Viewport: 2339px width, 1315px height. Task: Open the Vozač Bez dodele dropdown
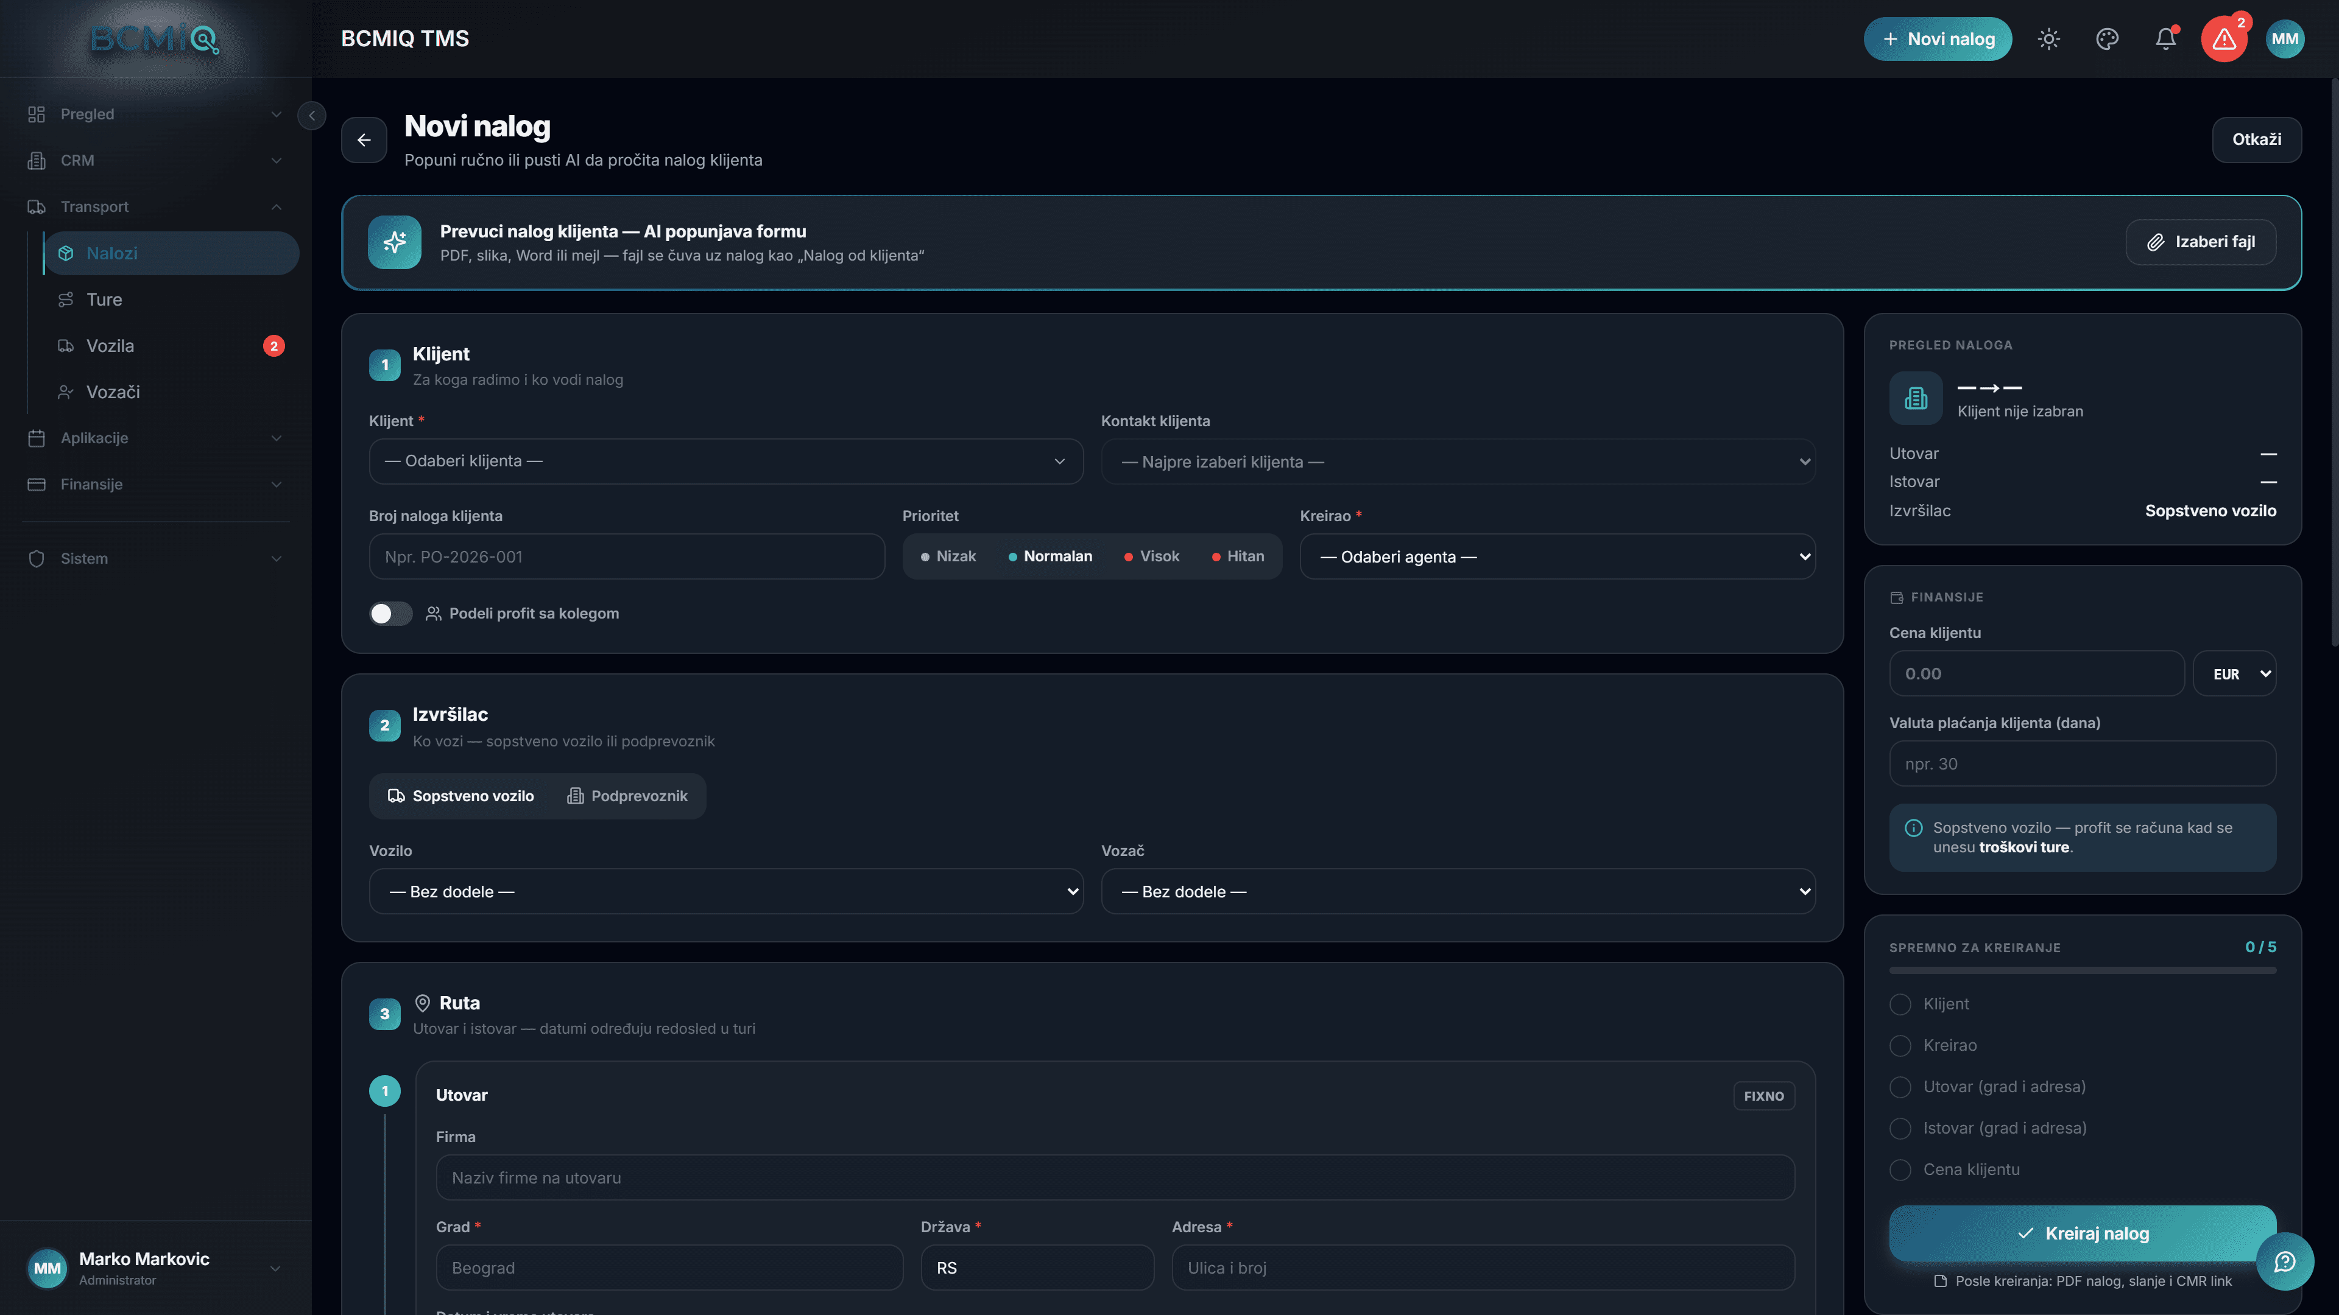pyautogui.click(x=1458, y=891)
